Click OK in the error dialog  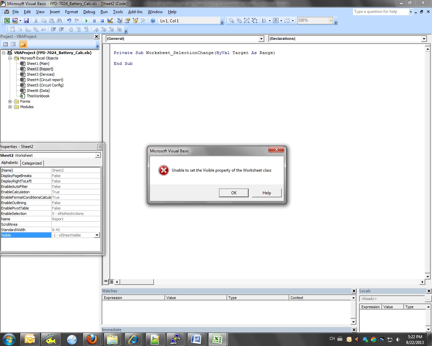pos(234,193)
